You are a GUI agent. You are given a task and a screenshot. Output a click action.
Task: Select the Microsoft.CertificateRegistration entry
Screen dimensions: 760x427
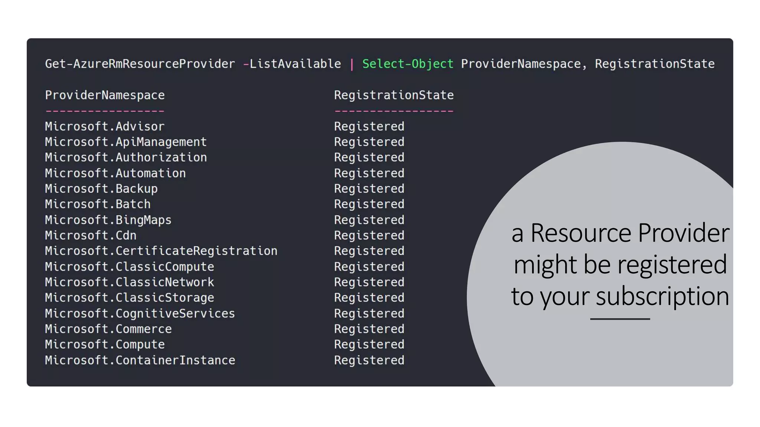click(161, 251)
